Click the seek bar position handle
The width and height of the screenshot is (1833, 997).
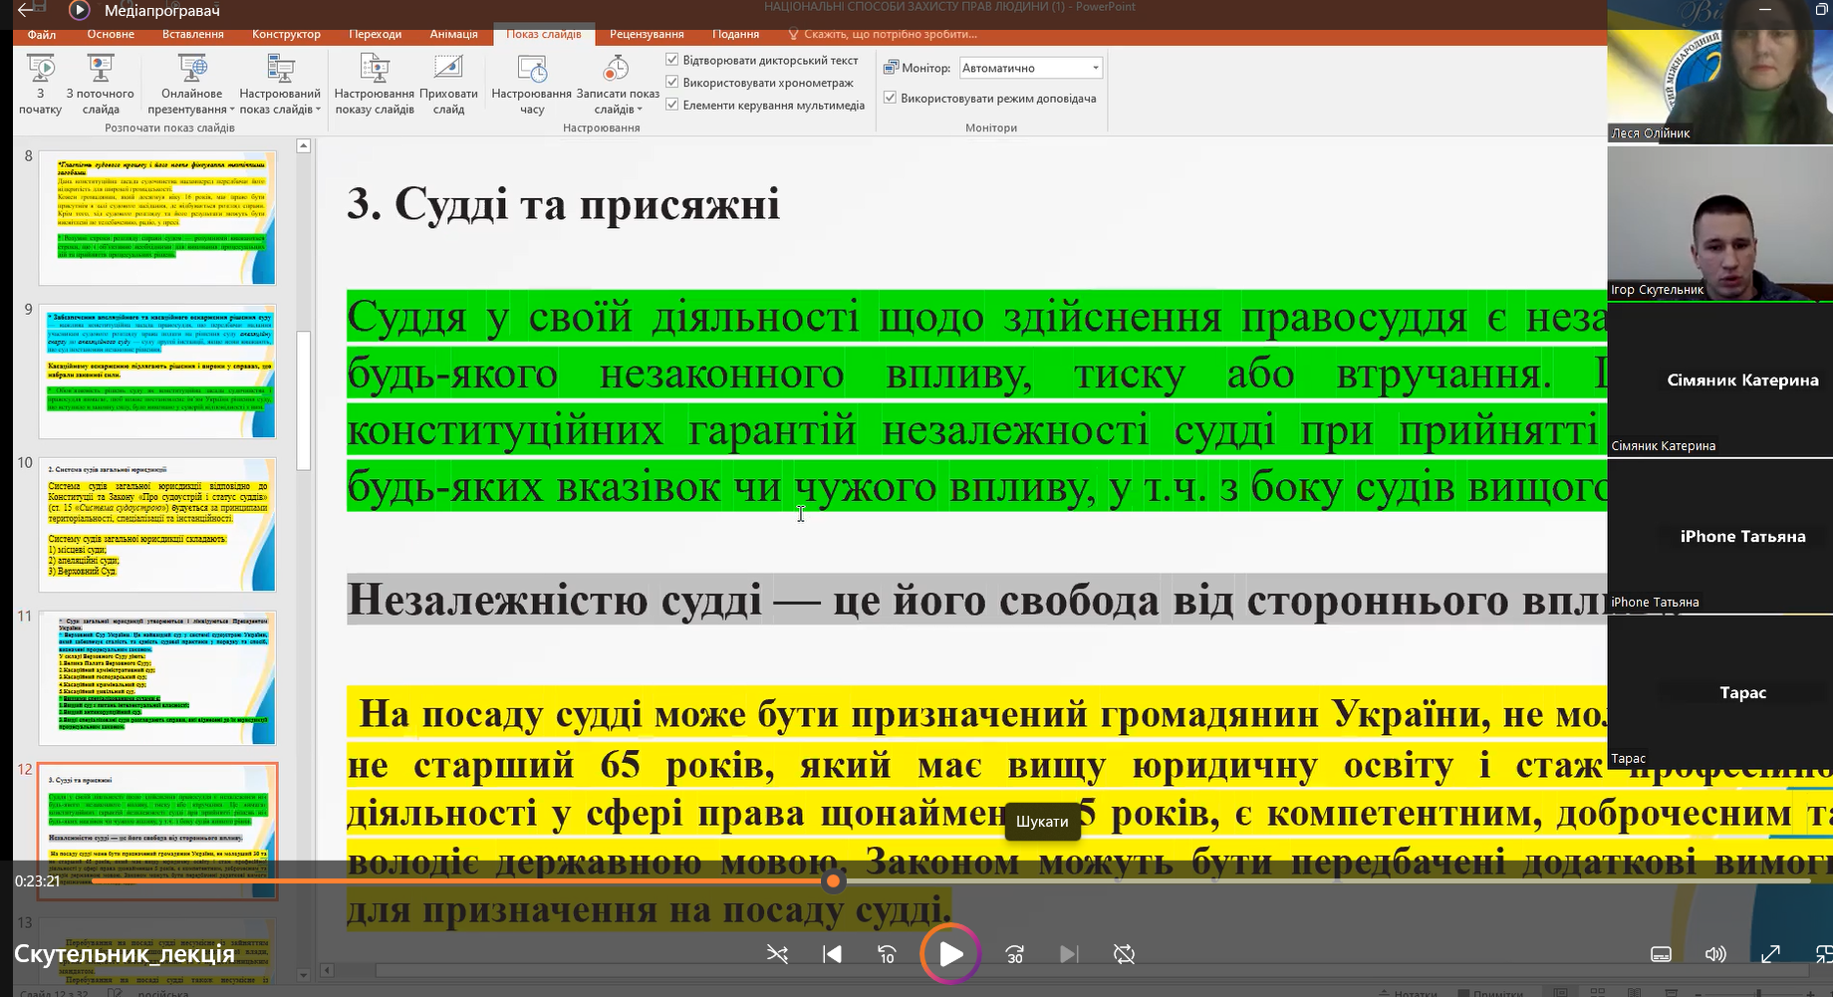point(834,880)
